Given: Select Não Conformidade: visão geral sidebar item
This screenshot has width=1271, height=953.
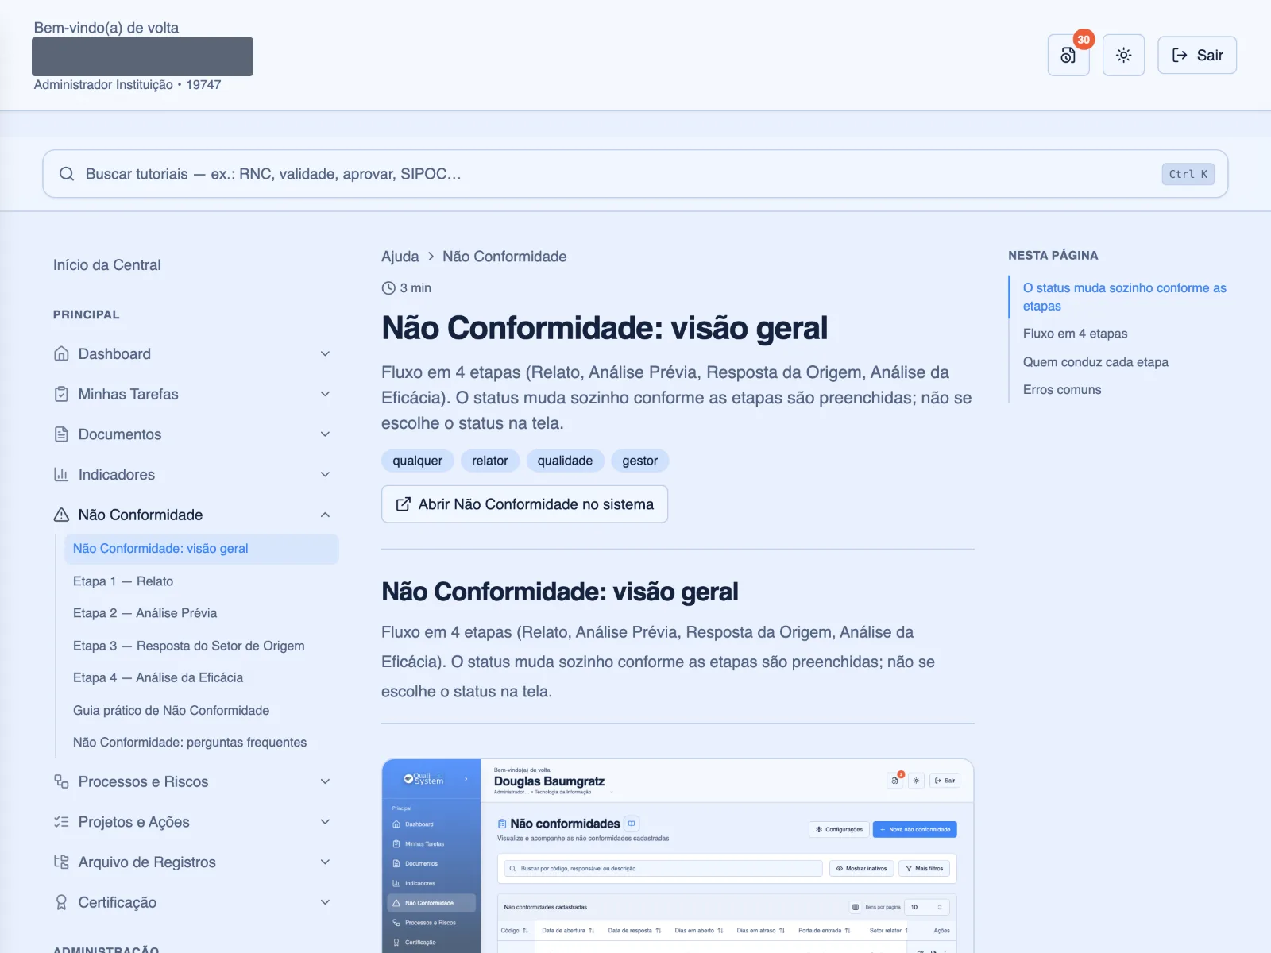Looking at the screenshot, I should [202, 549].
